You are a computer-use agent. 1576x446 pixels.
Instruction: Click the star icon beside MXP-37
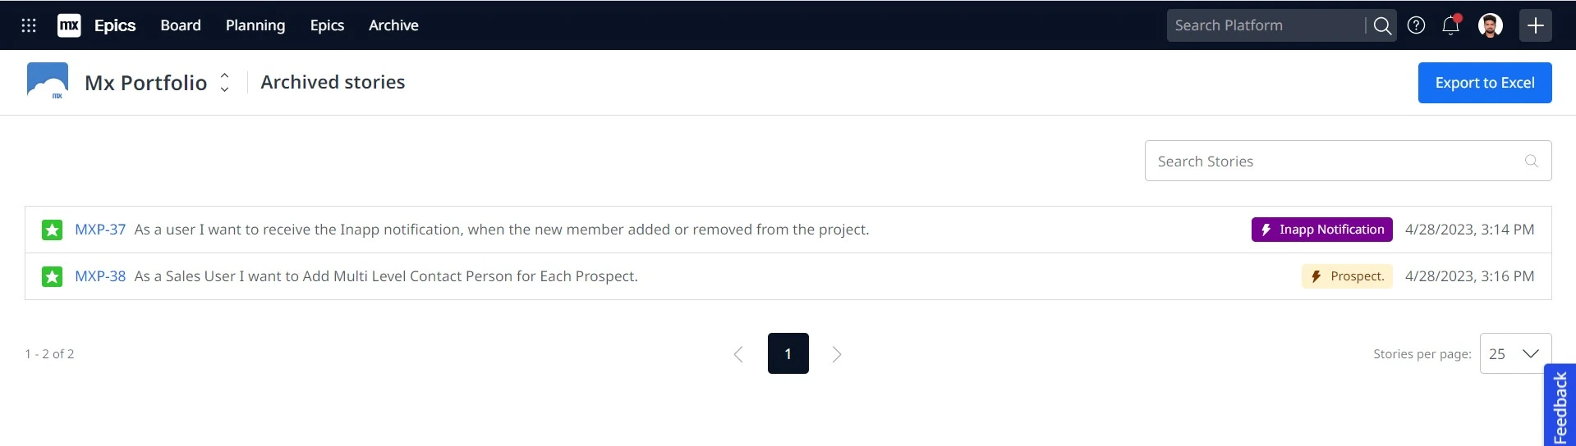click(x=52, y=230)
